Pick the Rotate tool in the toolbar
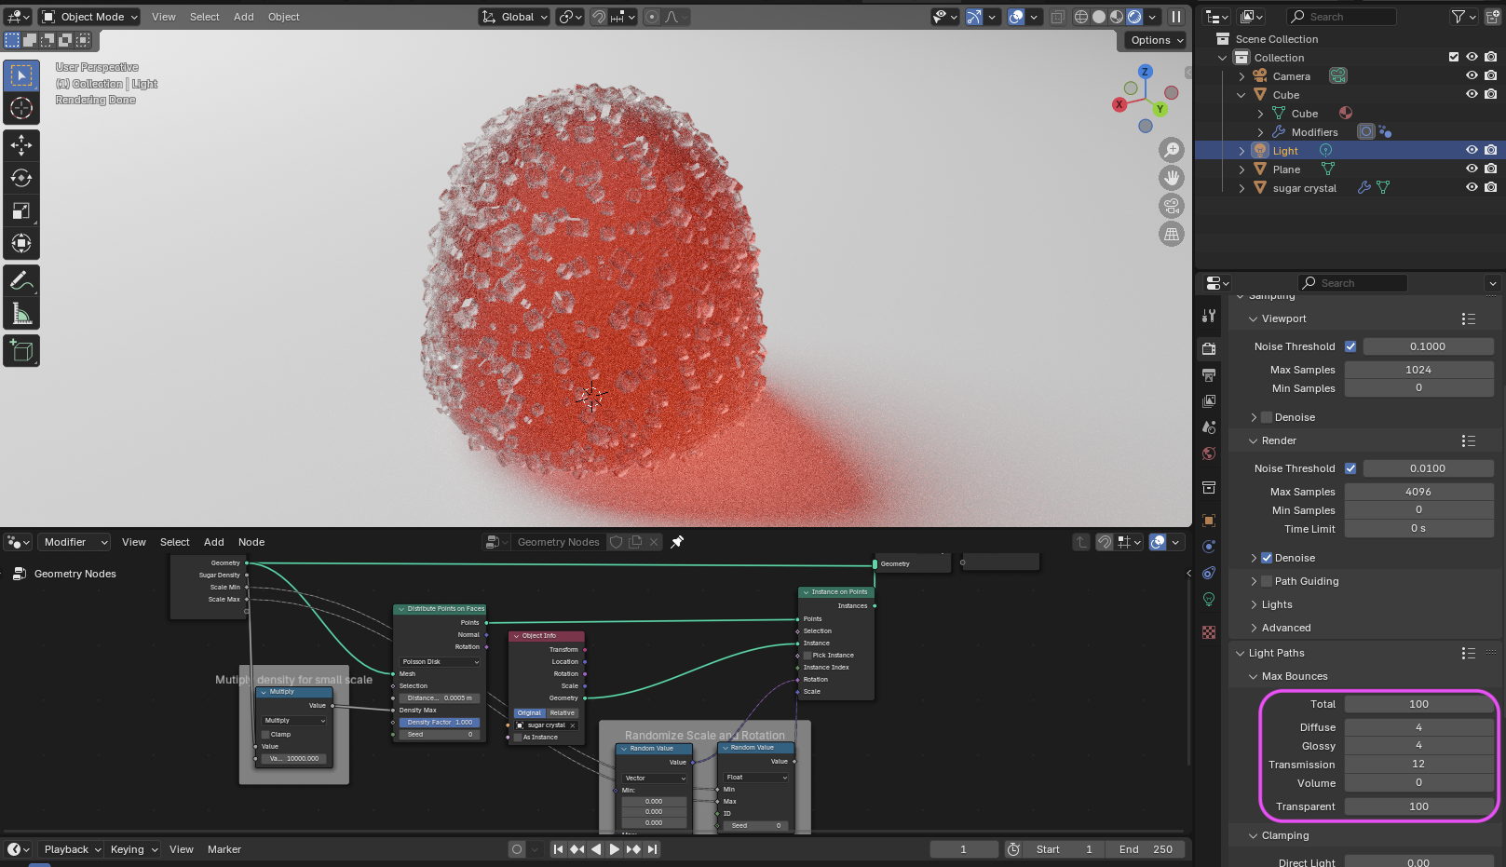Screen dimensions: 1506x867 [21, 178]
